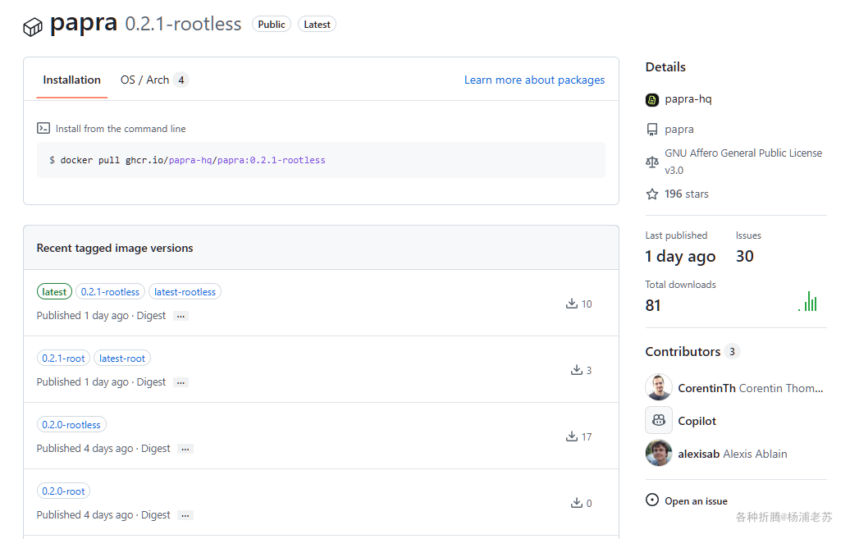
Task: Click the green downloads sparkline chart
Action: 807,301
